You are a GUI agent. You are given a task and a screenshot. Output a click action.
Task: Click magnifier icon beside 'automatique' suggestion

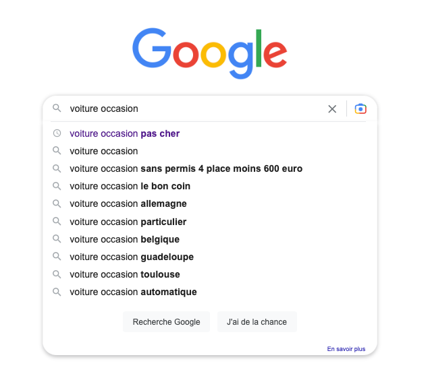pyautogui.click(x=57, y=292)
